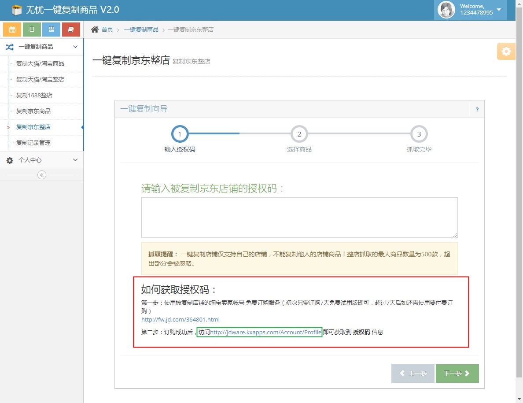
Task: Collapse the sidebar with double-chevron button
Action: (42, 175)
